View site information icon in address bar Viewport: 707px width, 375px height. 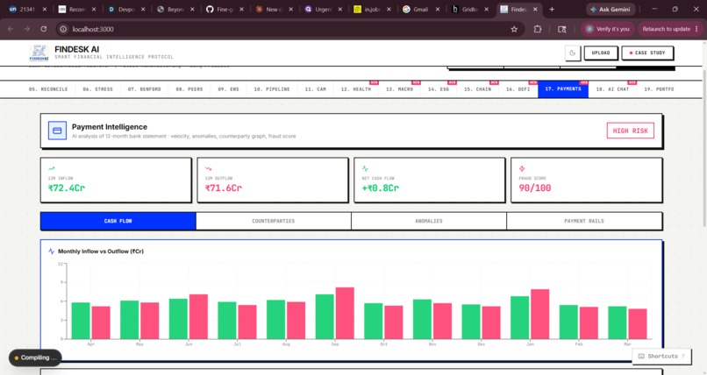(x=63, y=29)
